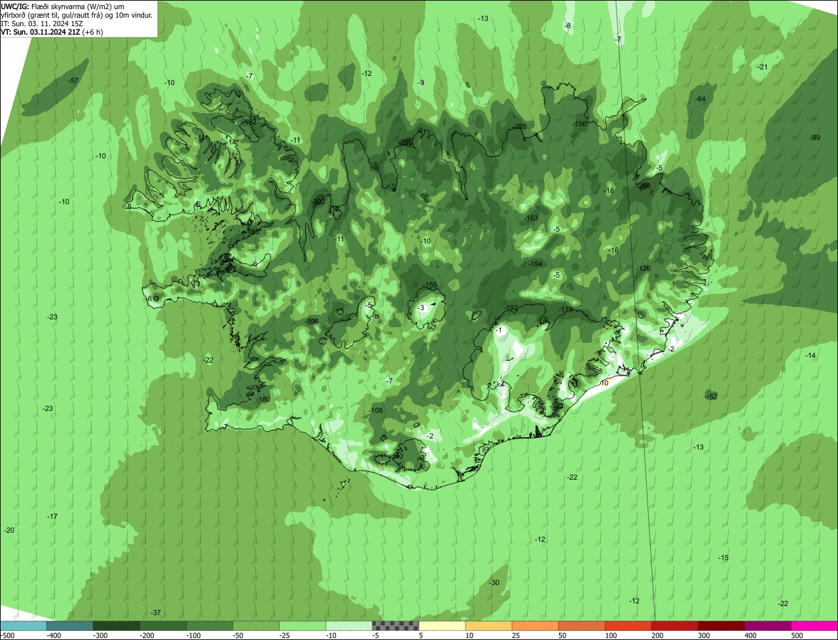Select the -155 value above the central glacier

click(429, 285)
